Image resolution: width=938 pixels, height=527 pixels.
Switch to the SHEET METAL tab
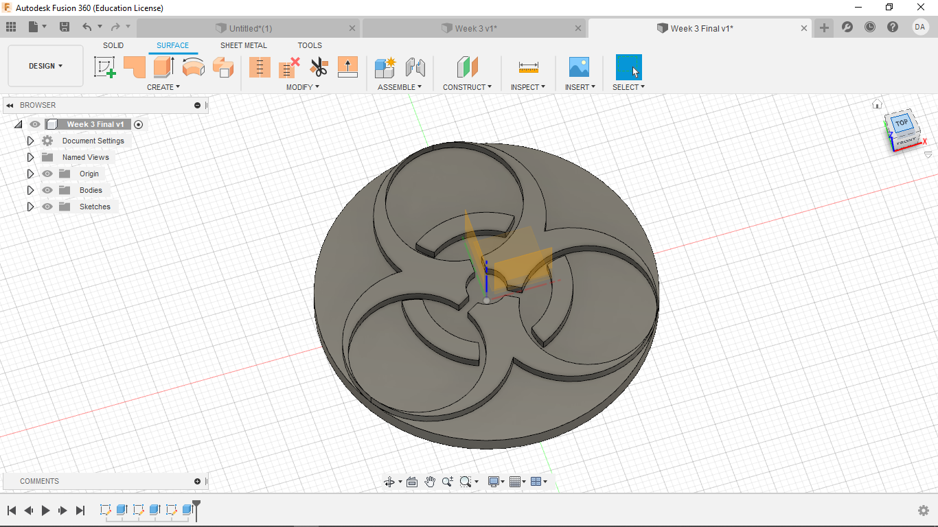[244, 45]
